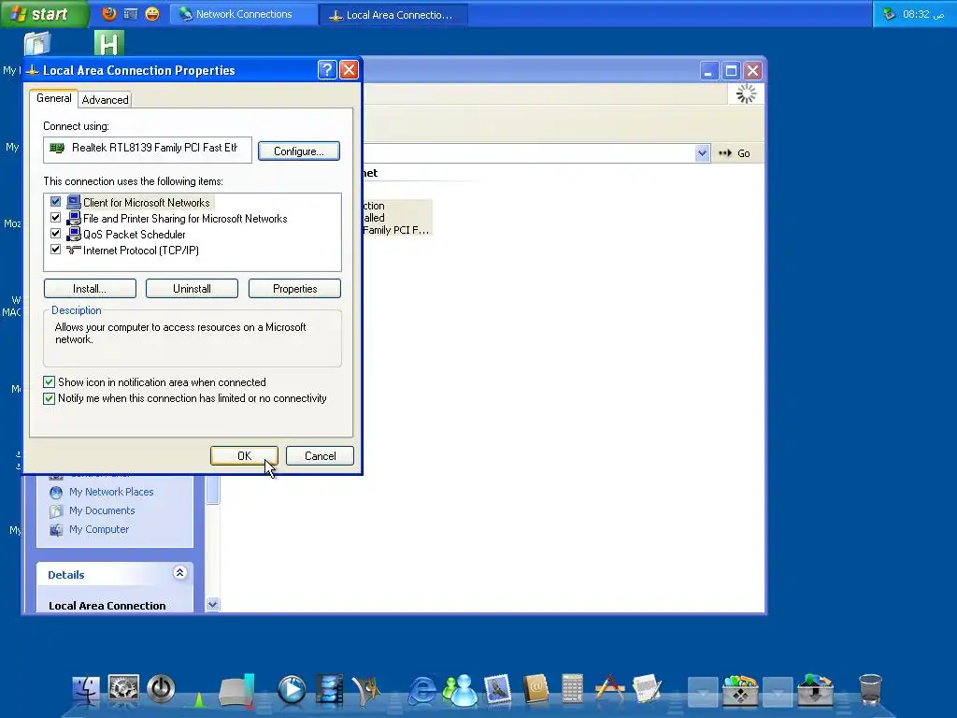Viewport: 957px width, 718px height.
Task: Open the TextEdit notepad icon in dock
Action: coord(647,690)
